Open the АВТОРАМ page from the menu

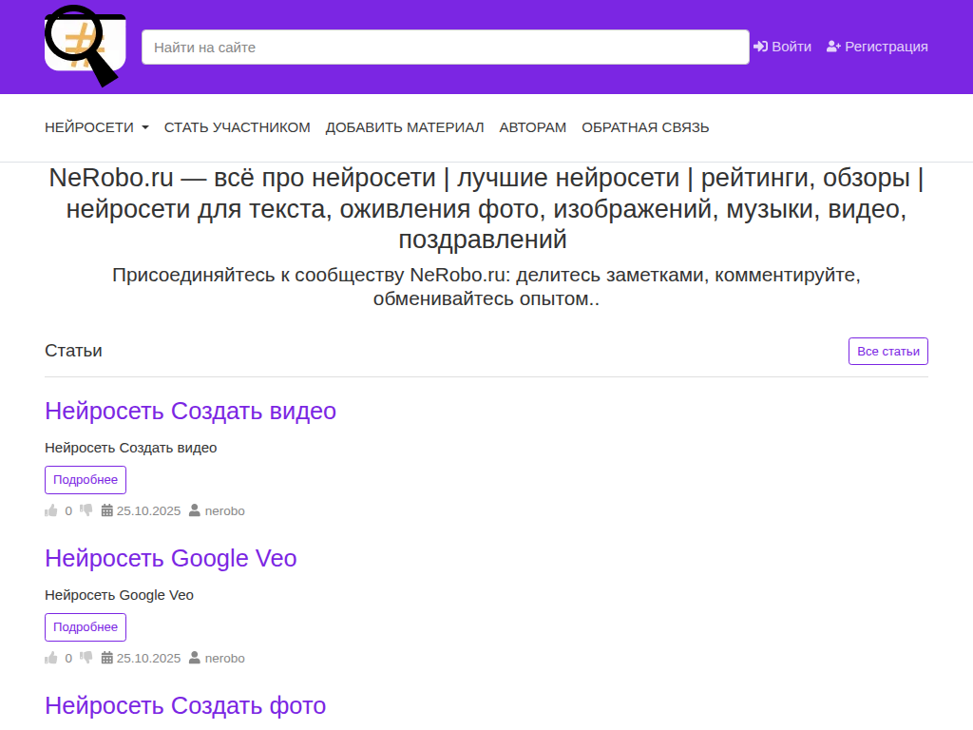click(x=532, y=126)
